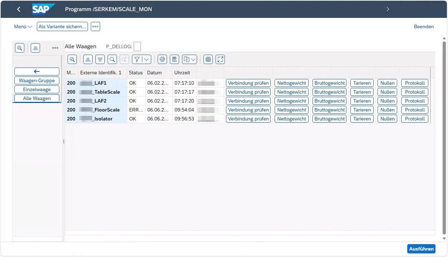Select Einzelwaage in left panel

click(x=37, y=89)
